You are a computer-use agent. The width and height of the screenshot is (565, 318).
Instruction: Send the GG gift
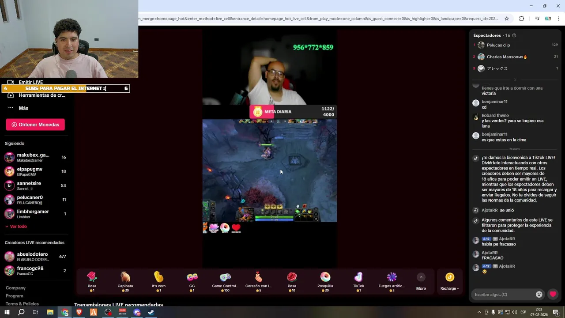[x=192, y=281]
